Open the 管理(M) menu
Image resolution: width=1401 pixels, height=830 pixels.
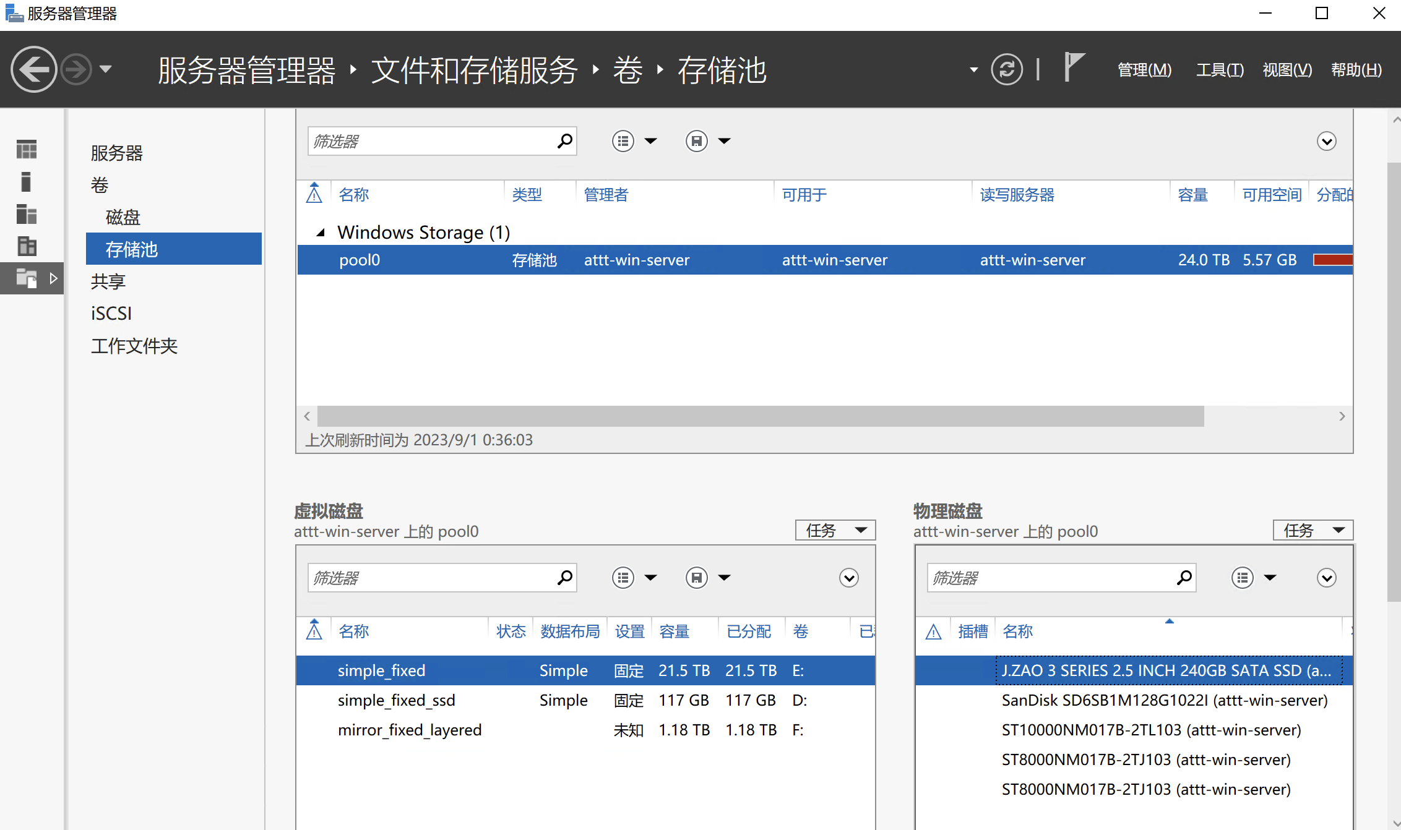(1144, 70)
